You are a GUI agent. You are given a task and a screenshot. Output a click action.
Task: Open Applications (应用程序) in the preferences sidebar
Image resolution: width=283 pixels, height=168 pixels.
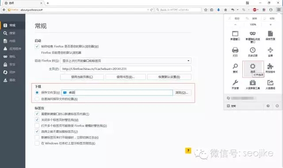click(13, 49)
